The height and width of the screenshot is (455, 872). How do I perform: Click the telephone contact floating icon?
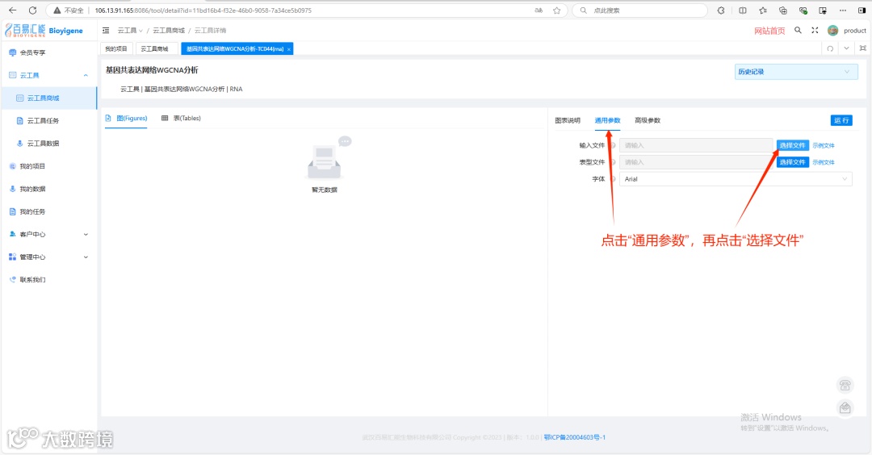[x=845, y=385]
